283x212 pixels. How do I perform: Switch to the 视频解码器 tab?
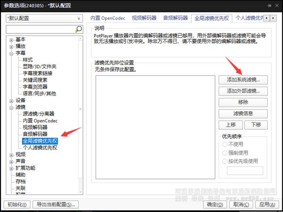tap(144, 18)
